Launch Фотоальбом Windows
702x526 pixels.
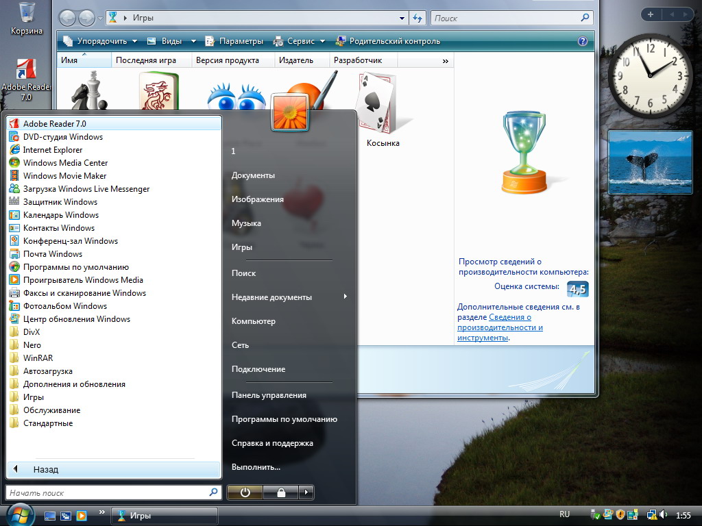pyautogui.click(x=114, y=306)
